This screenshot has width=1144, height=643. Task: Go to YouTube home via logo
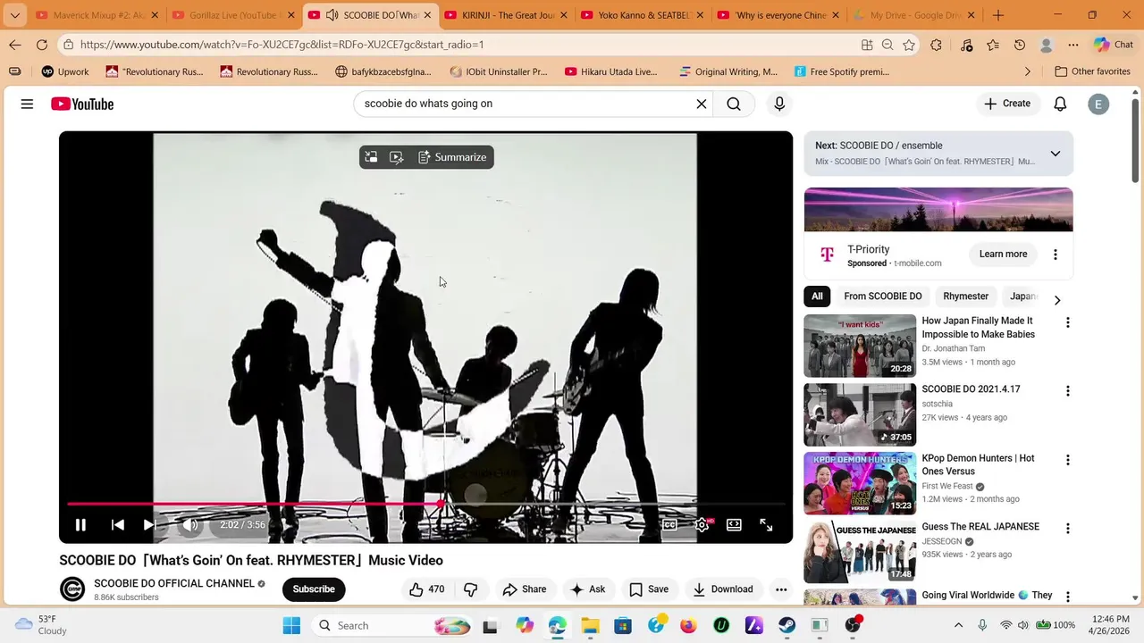pyautogui.click(x=82, y=104)
